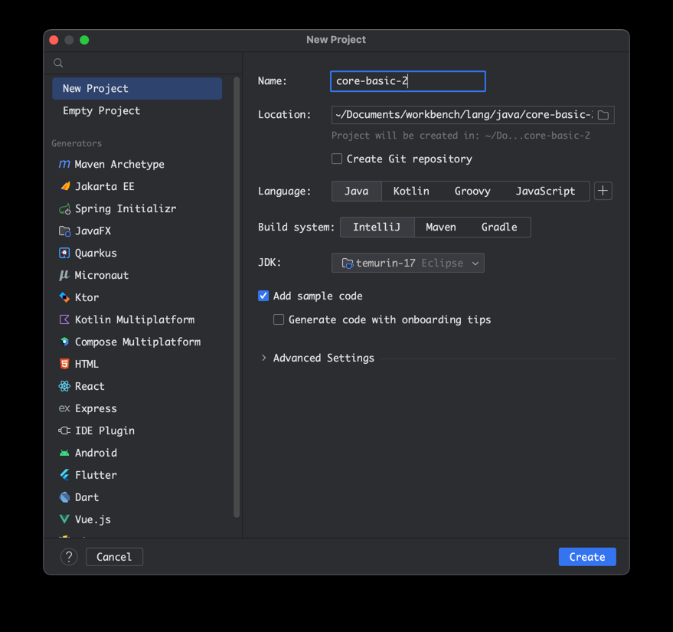Choose Compose Multiplatform generator label
Viewport: 673px width, 632px height.
click(x=138, y=342)
